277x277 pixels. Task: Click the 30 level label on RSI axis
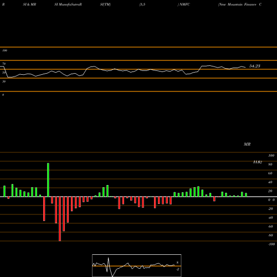pyautogui.click(x=4, y=81)
